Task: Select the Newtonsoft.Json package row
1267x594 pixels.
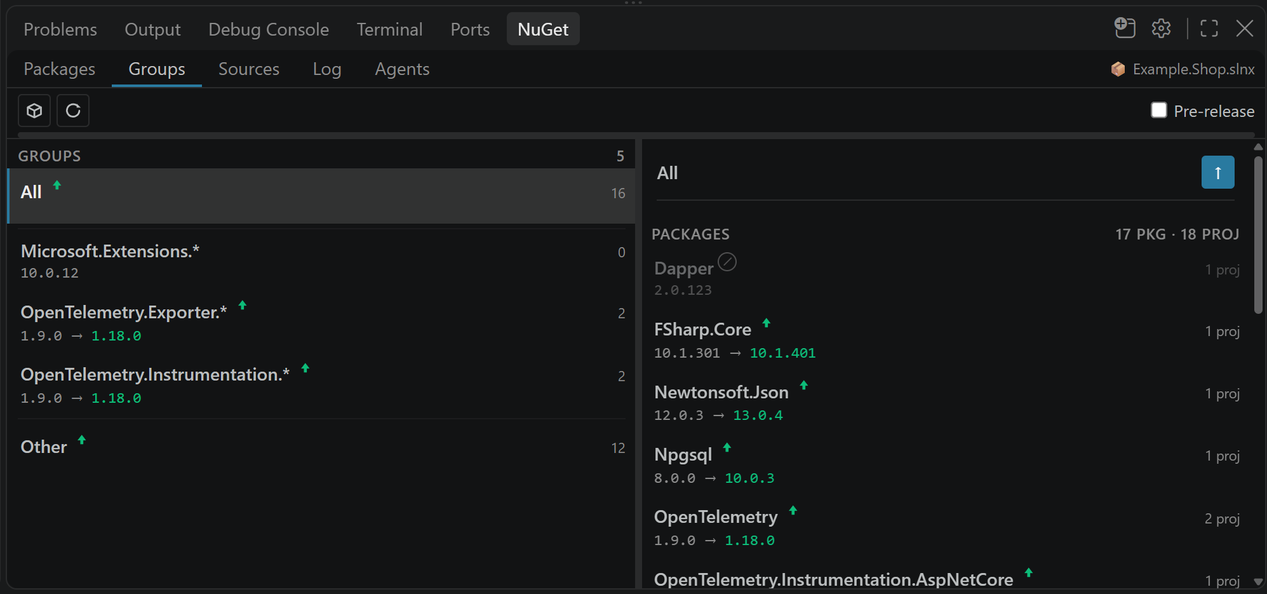Action: pyautogui.click(x=946, y=403)
